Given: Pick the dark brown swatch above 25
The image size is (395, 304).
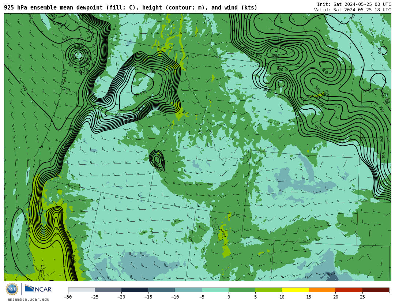Looking at the screenshot, I should (376, 290).
